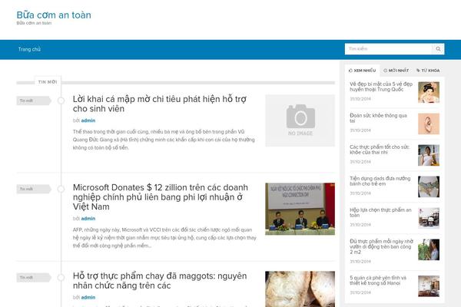Click the search magnifier icon

click(439, 49)
